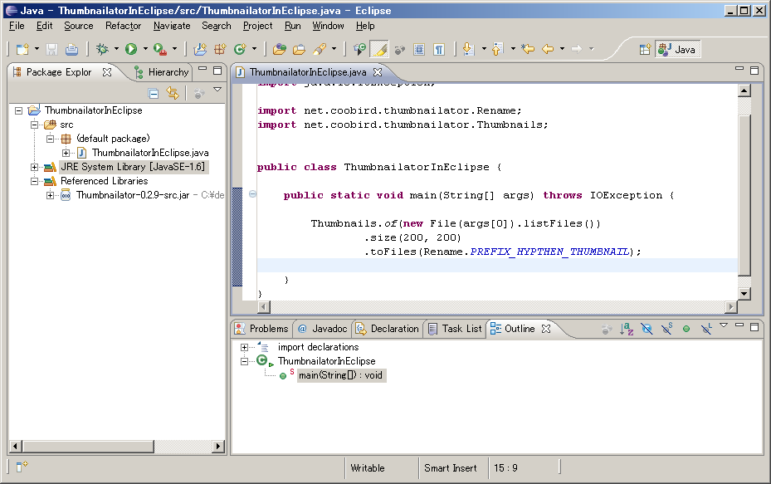771x484 pixels.
Task: Close the ThumbnailatorInEclipse.java editor tab
Action: tap(377, 72)
